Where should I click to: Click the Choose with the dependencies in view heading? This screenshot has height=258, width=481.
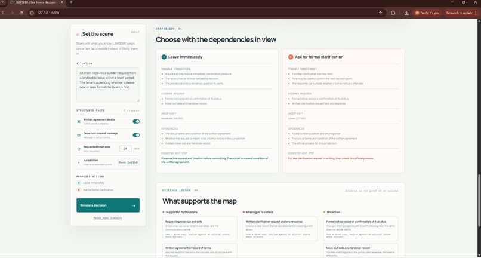pyautogui.click(x=216, y=39)
